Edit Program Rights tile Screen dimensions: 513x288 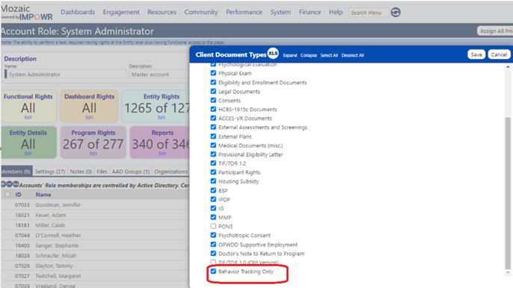pyautogui.click(x=93, y=154)
